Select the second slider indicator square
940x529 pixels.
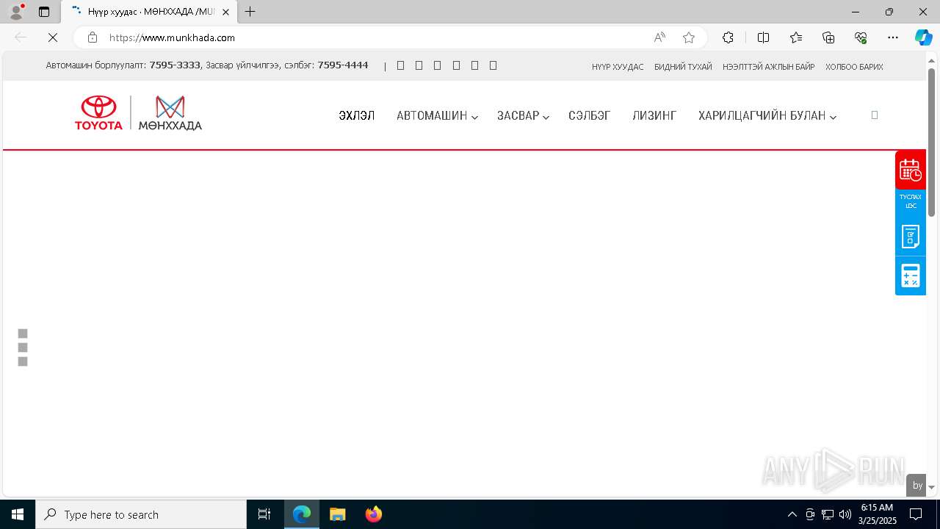coord(23,348)
